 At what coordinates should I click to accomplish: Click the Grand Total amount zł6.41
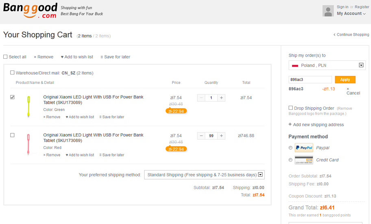[x=327, y=208]
